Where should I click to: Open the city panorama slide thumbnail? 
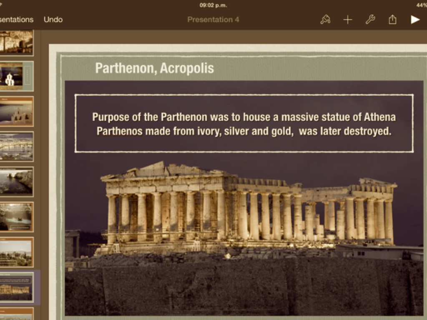16,147
